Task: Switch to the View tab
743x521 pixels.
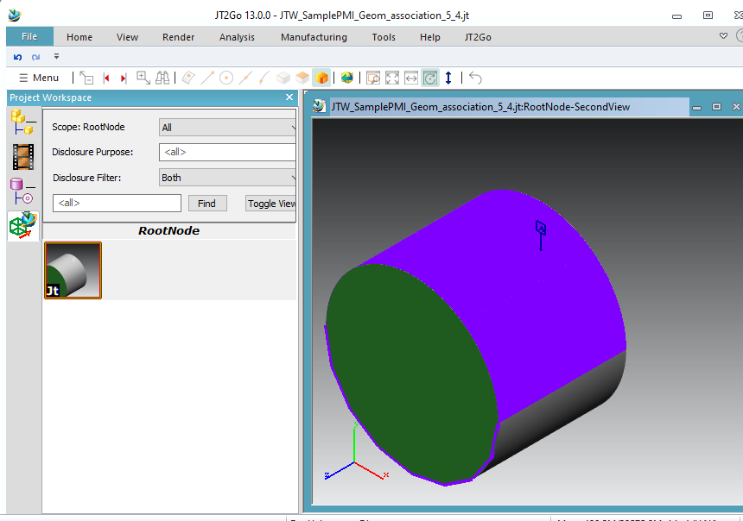Action: (x=128, y=37)
